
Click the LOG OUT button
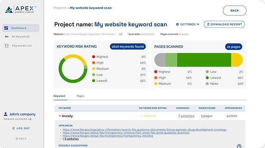(x=21, y=128)
